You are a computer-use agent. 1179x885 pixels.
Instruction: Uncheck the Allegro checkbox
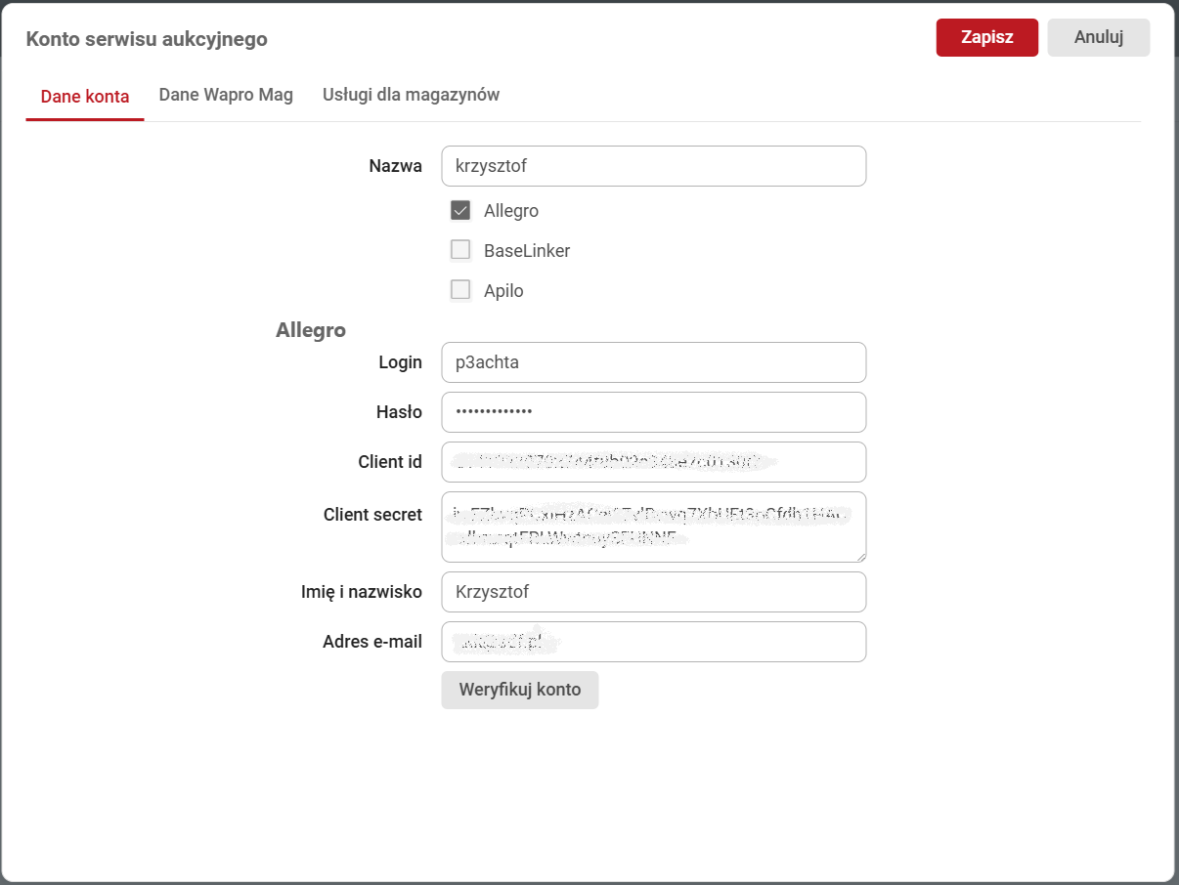tap(460, 210)
